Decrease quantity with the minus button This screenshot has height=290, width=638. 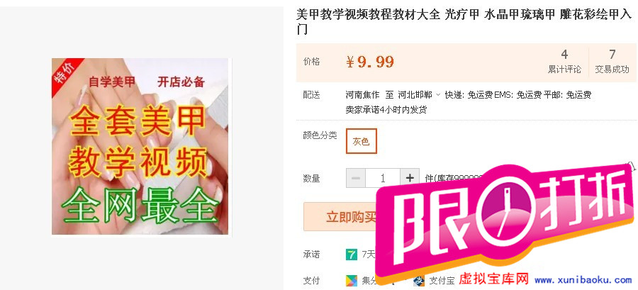356,178
